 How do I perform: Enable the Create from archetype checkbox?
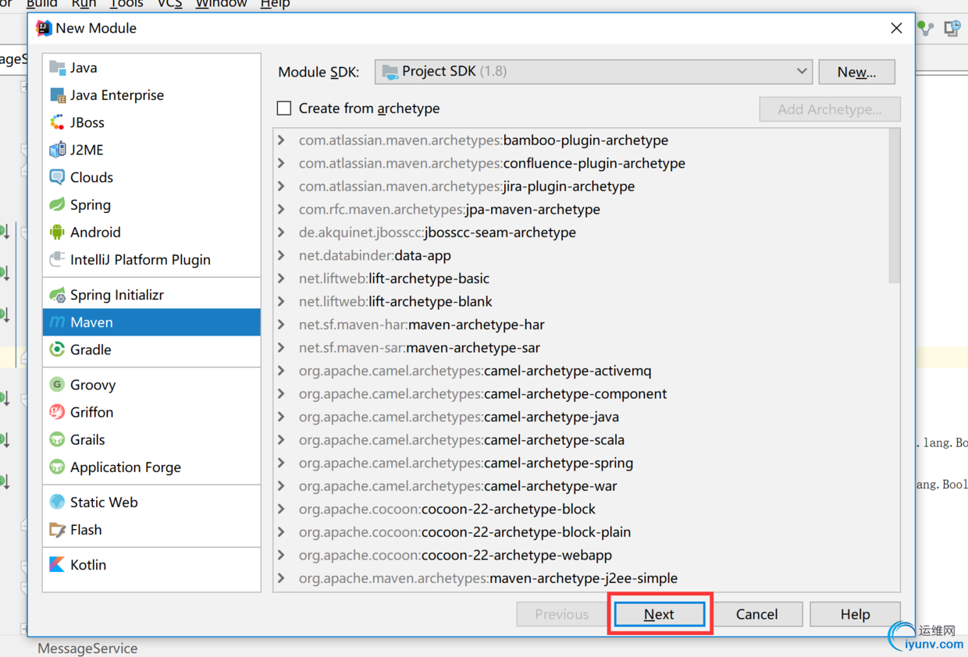coord(284,108)
